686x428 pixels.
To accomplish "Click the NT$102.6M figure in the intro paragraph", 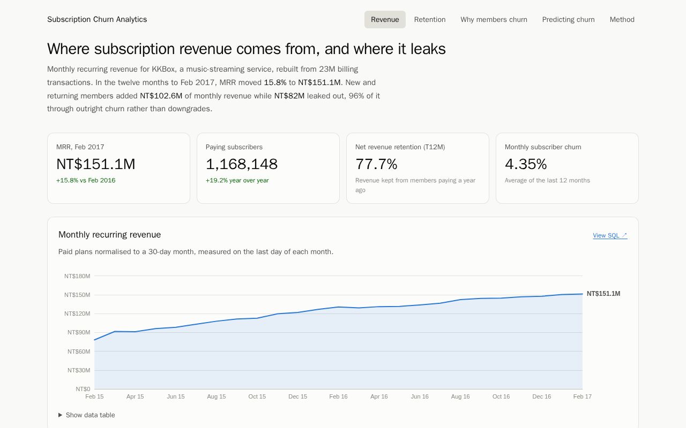I will click(161, 96).
